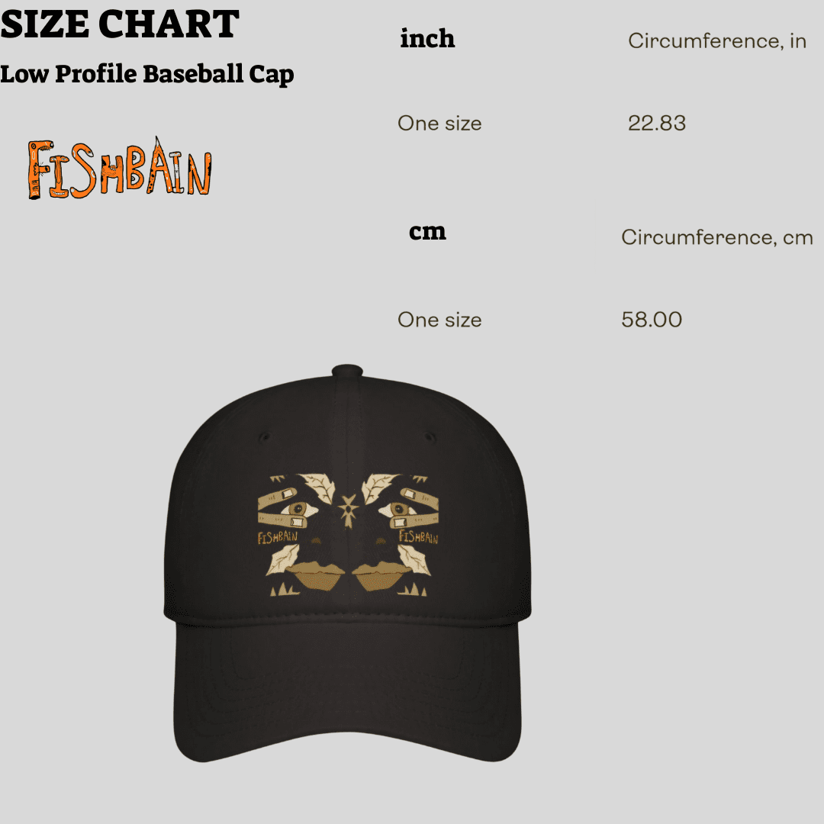Select the Low Profile Baseball Cap subtitle
The height and width of the screenshot is (824, 824).
pyautogui.click(x=147, y=74)
